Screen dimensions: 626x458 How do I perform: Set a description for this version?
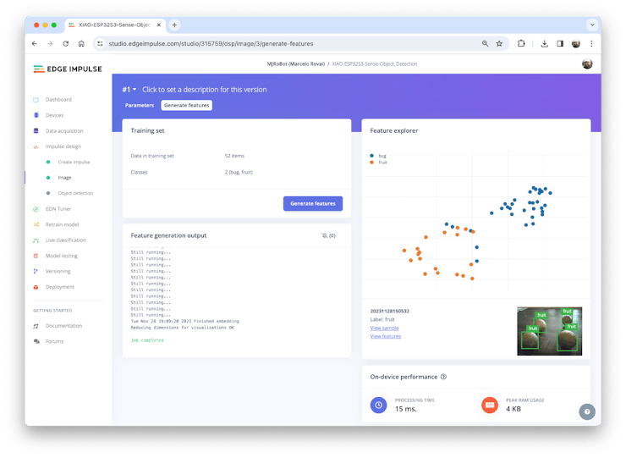click(205, 90)
